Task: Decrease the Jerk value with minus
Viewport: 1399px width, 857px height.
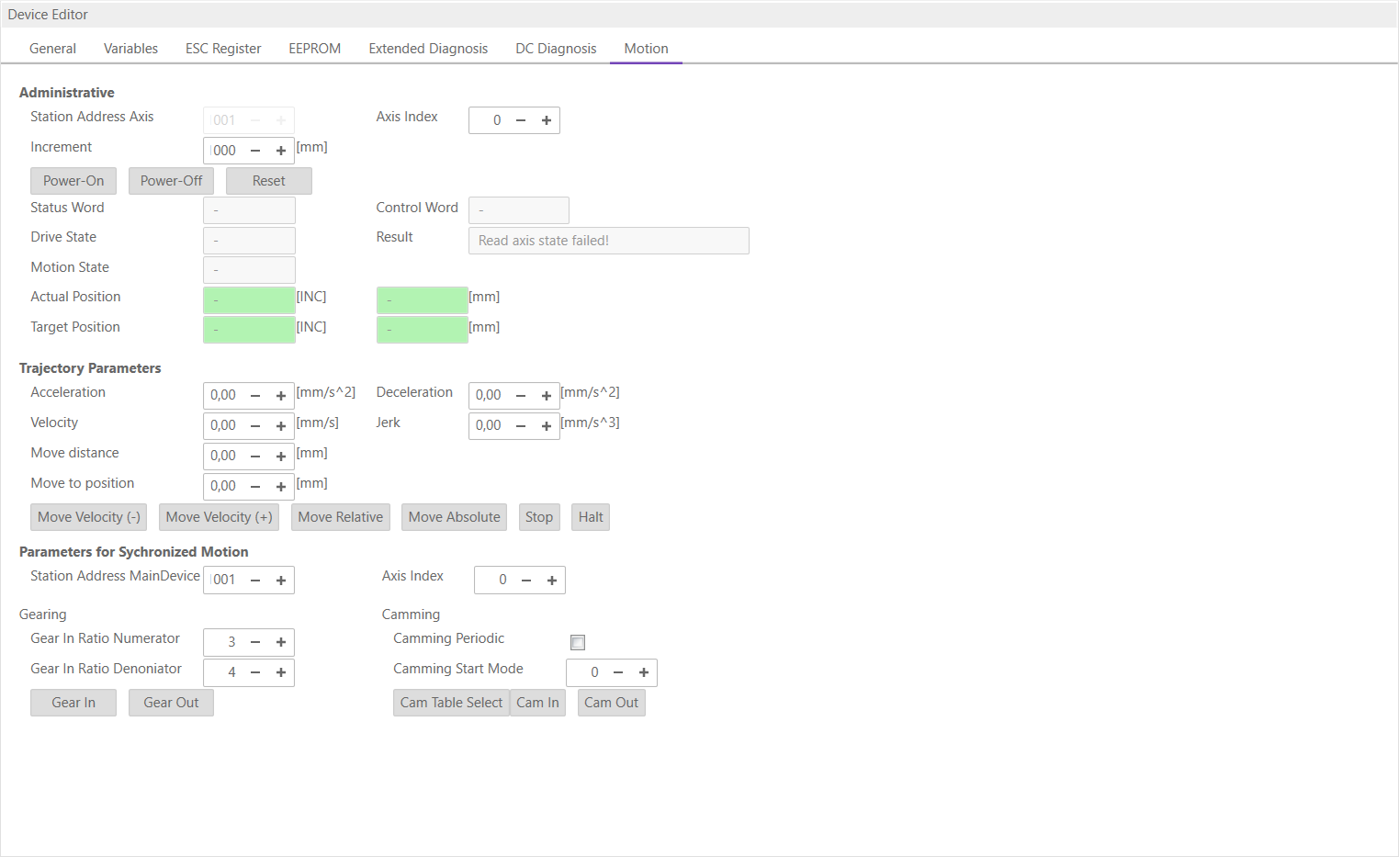Action: 521,426
